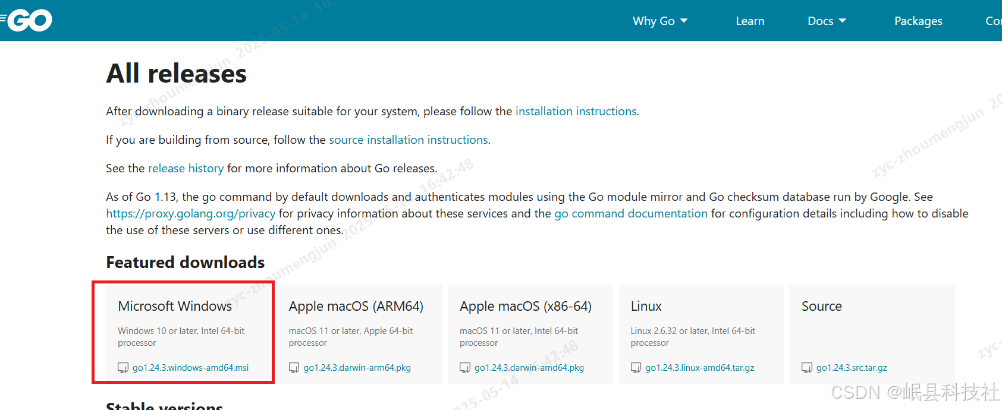1002x410 pixels.
Task: Download go1.24.3.src.tar.gz source archive
Action: click(x=851, y=368)
